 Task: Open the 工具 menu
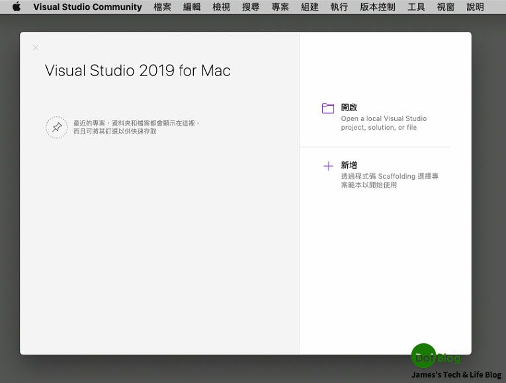coord(416,7)
